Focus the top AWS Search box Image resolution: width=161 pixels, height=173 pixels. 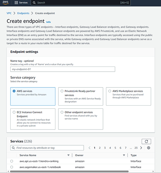[81, 3]
